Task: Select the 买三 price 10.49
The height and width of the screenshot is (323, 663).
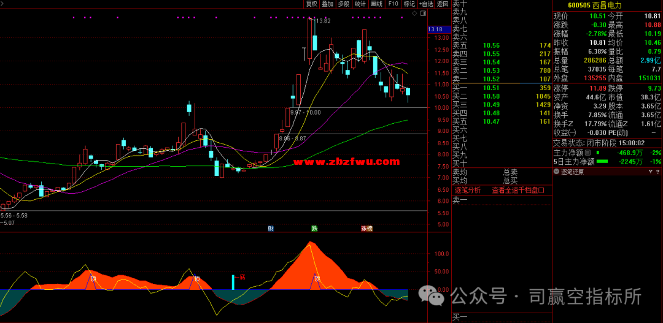Action: [x=491, y=105]
